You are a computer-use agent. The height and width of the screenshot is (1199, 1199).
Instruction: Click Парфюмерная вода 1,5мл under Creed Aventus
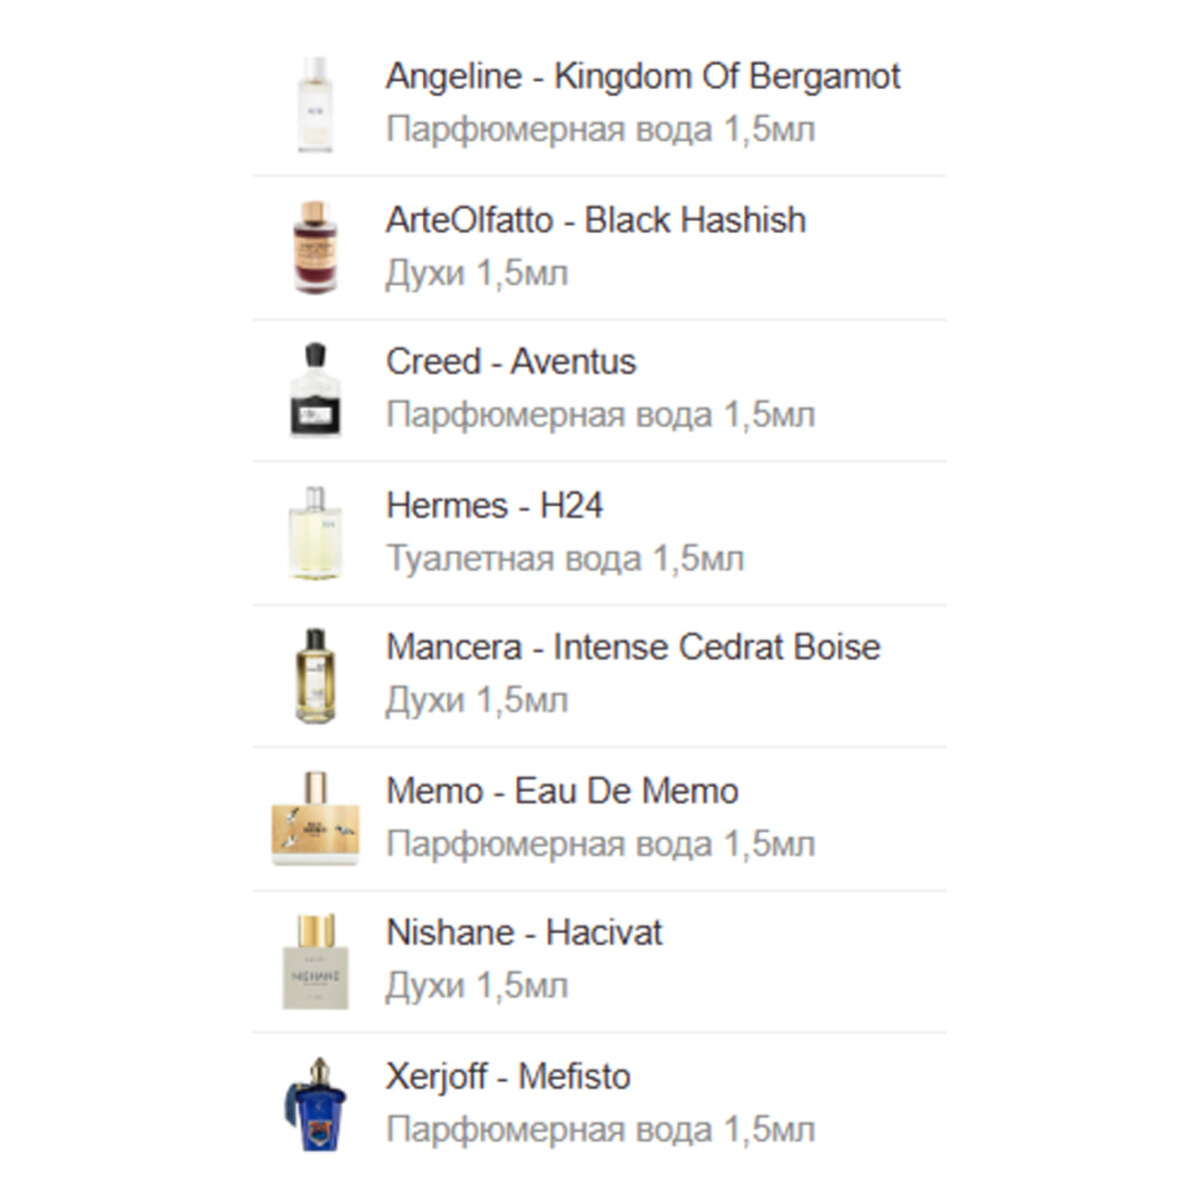point(600,415)
